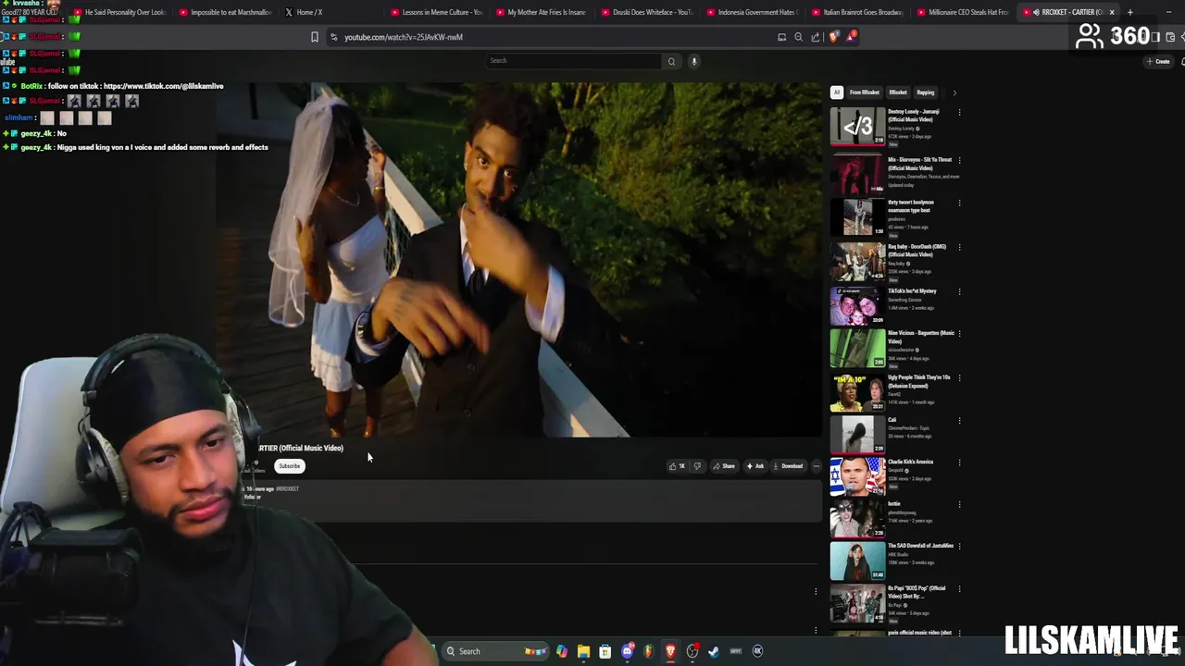Open Rx Papi "800$ Pop" video title
Screen dimensions: 1185x666
coord(917,592)
